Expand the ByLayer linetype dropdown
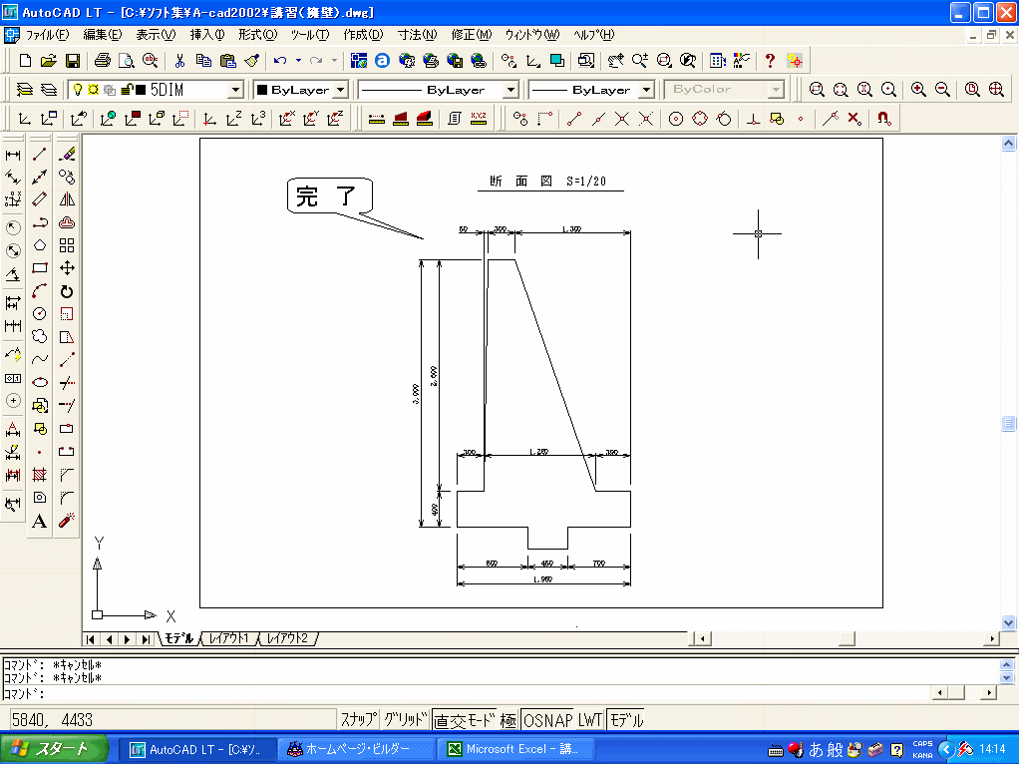Viewport: 1020px width, 765px height. 511,89
